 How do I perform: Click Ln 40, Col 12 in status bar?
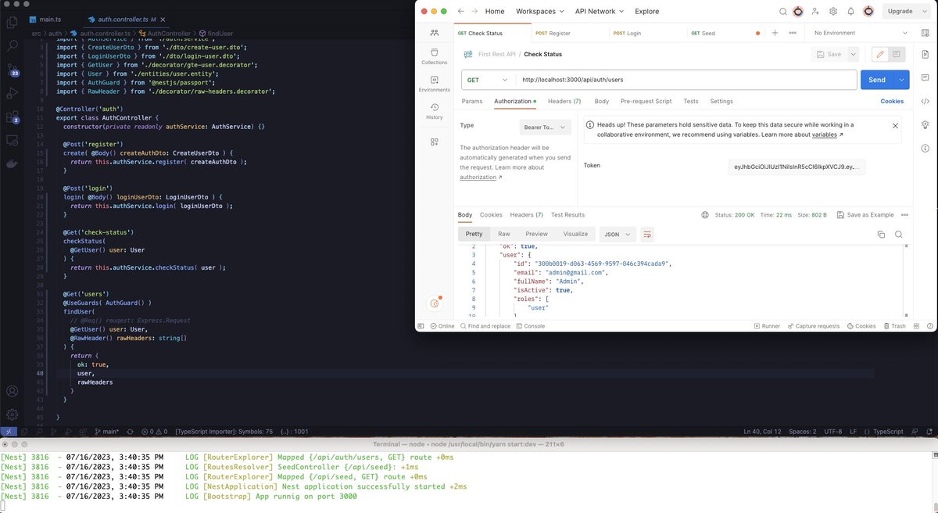click(x=761, y=431)
